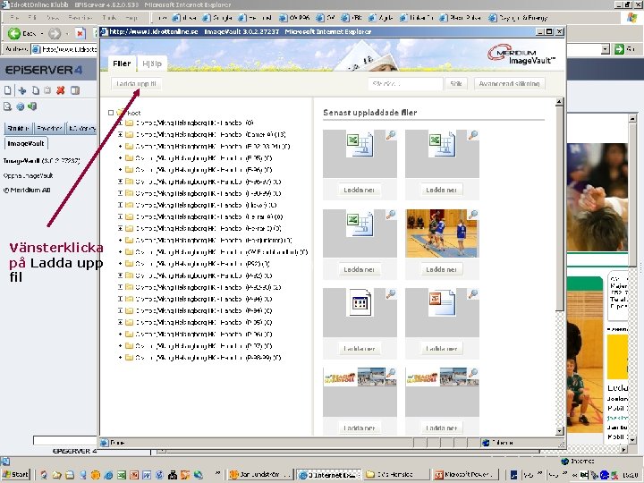Click the page preview magnifier icon in EPiServer
Image resolution: width=644 pixels, height=483 pixels.
8,106
